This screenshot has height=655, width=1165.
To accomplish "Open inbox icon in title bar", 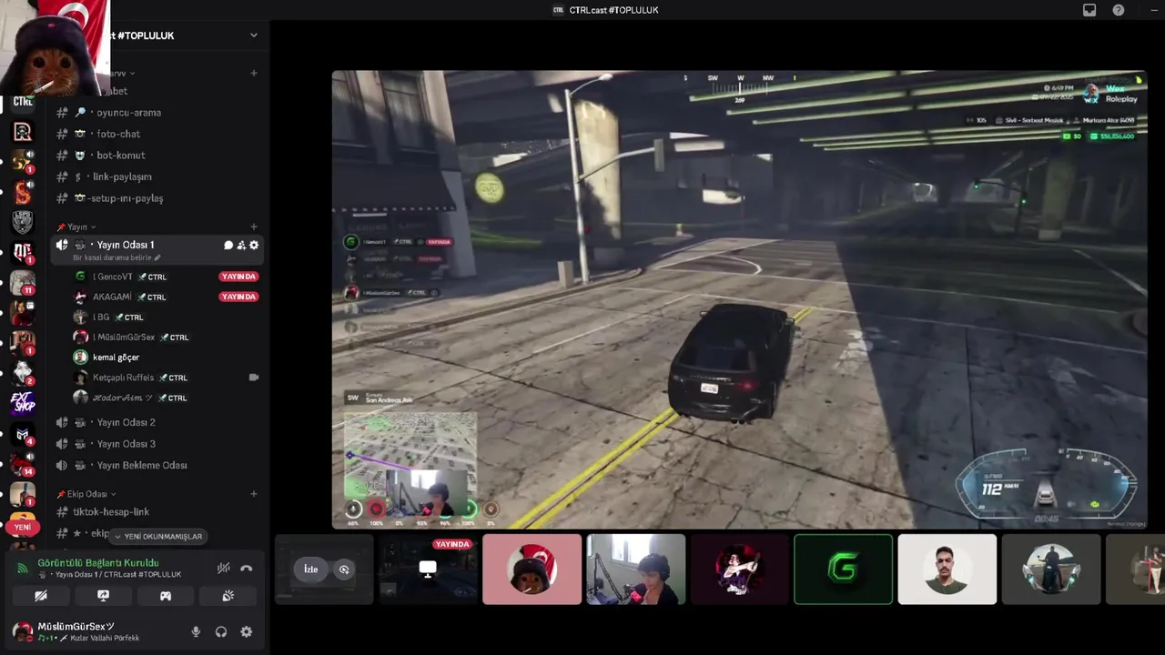I will [1089, 10].
